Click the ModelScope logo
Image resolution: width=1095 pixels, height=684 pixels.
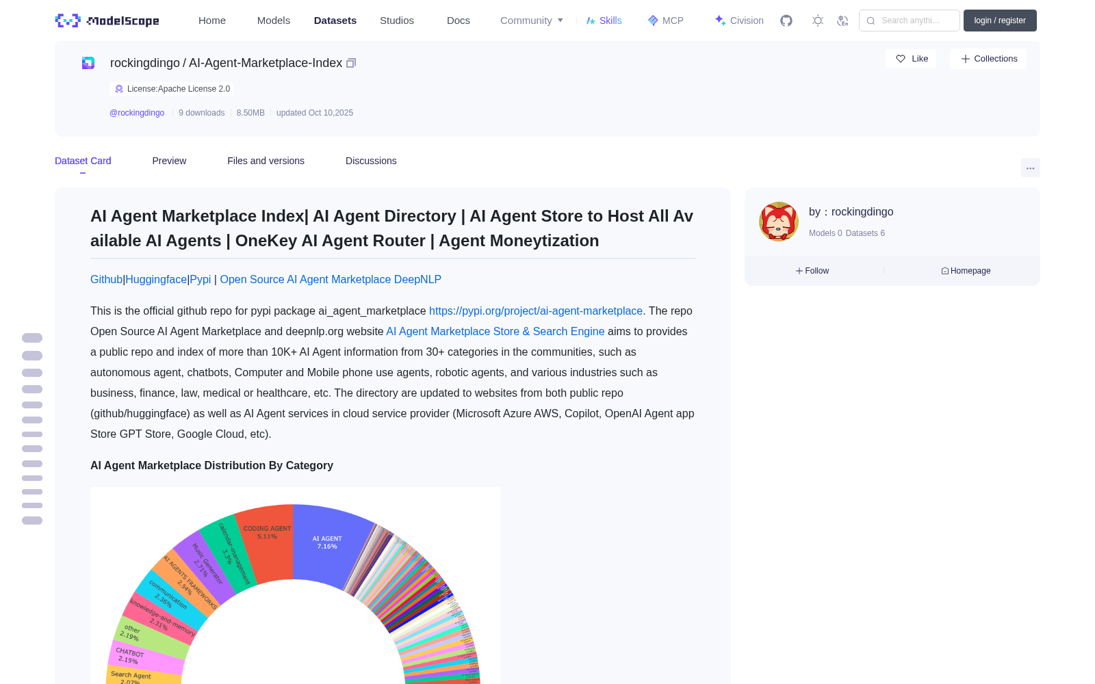click(x=107, y=21)
